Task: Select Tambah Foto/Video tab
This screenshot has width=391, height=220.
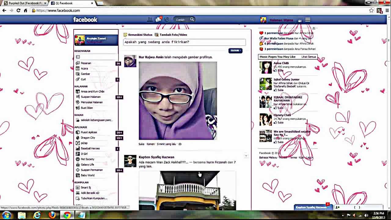Action: pos(171,35)
